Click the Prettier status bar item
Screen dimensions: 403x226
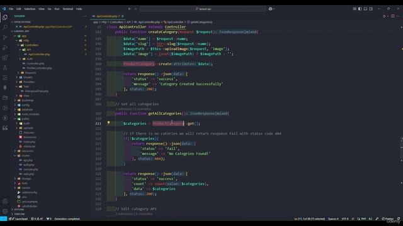(388, 219)
